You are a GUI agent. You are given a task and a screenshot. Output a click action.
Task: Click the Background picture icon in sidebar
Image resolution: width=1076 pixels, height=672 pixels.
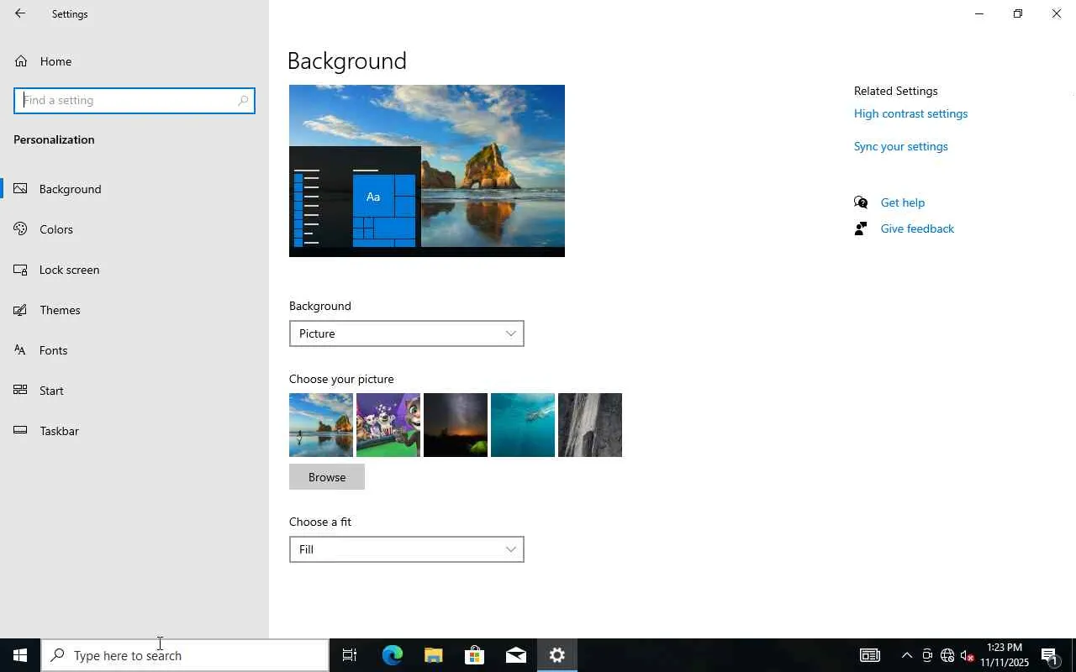click(21, 189)
